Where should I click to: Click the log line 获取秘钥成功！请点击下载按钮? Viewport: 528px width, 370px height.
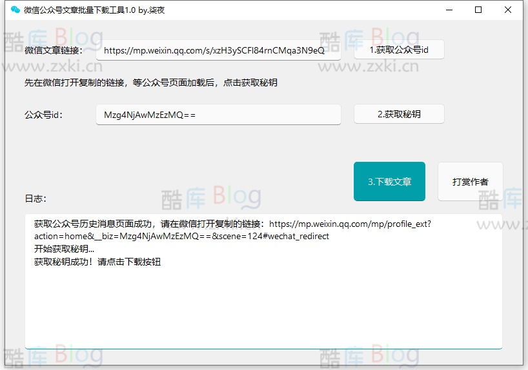[x=97, y=262]
